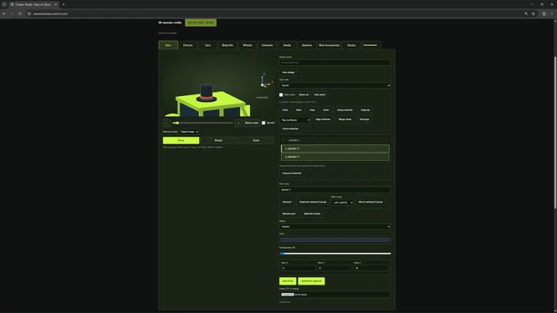557x313 pixels.
Task: Click the XYZ axis gizmo in viewport
Action: point(265,81)
